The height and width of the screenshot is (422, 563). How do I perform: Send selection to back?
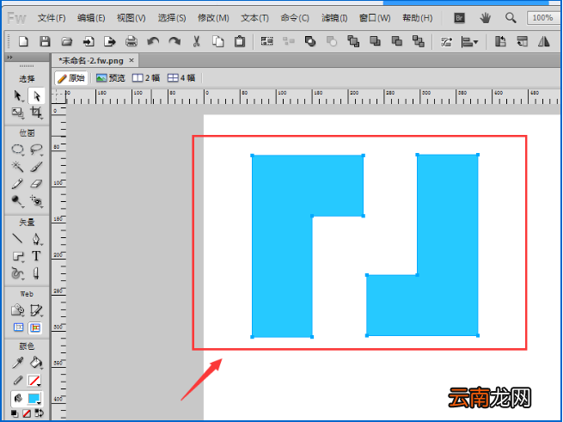419,41
